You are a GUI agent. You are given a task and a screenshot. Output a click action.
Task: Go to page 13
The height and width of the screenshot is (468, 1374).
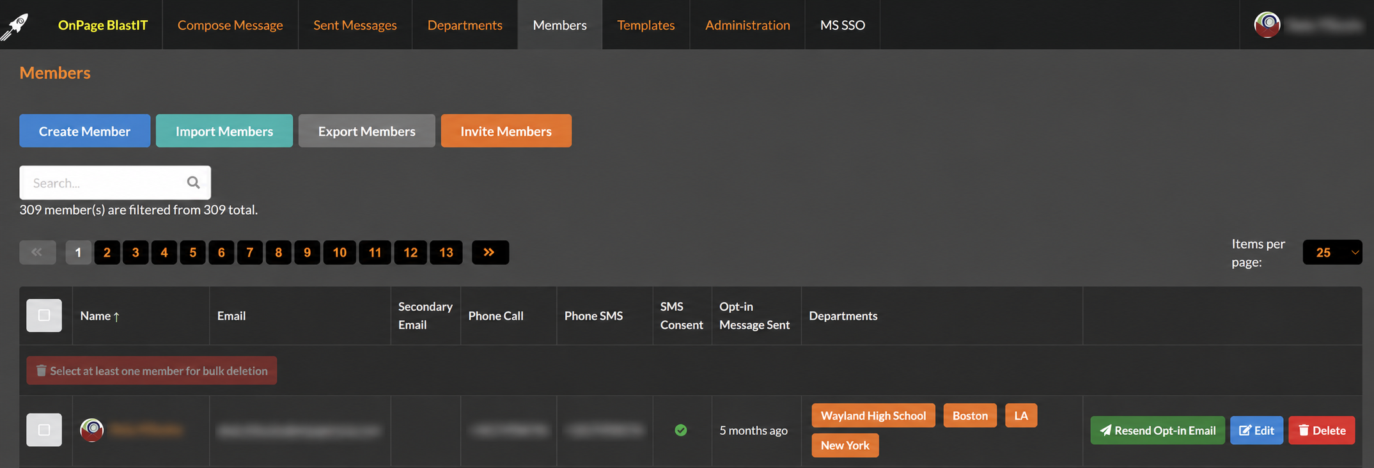[x=446, y=253]
